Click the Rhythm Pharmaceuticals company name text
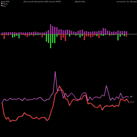 coord(80,2)
